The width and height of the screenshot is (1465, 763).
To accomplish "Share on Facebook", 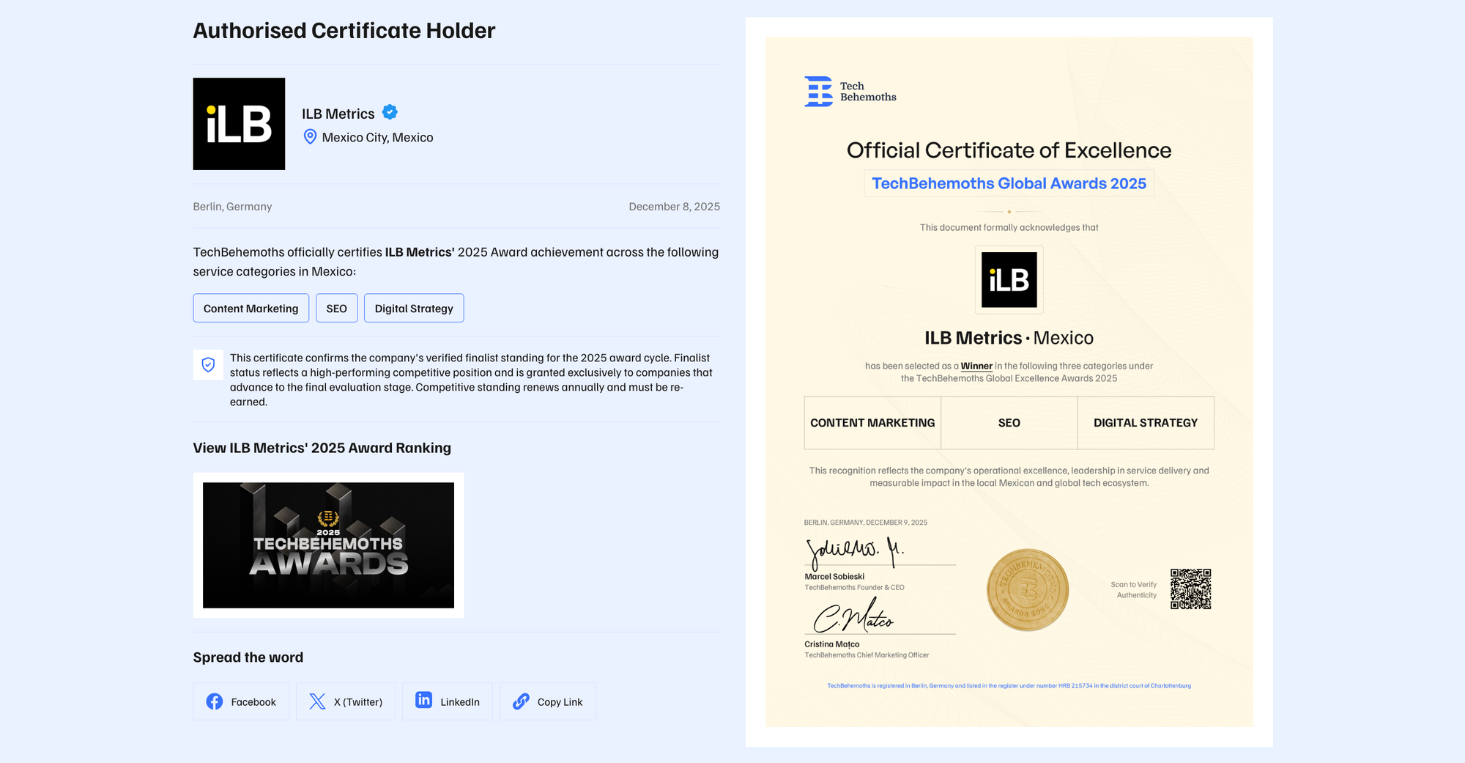I will click(x=241, y=701).
